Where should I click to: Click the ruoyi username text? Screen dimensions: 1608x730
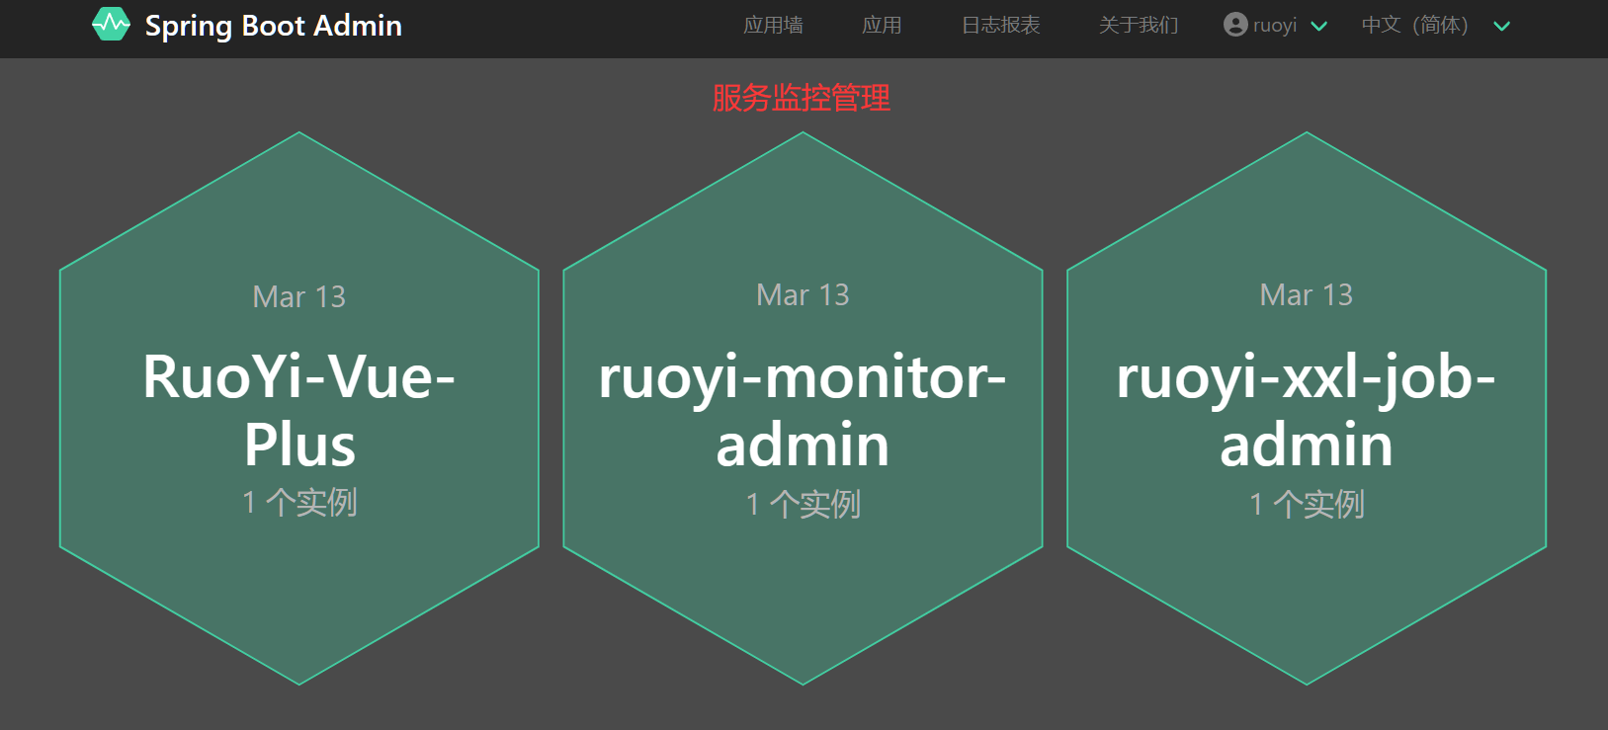pyautogui.click(x=1275, y=26)
